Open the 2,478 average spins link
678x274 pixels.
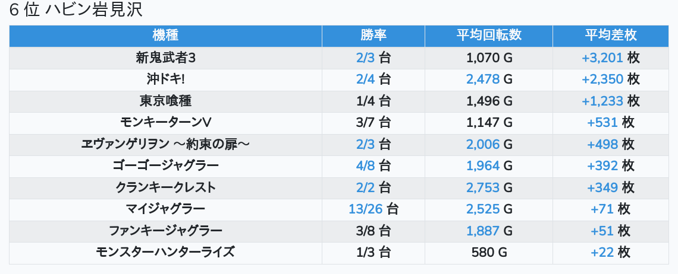tap(483, 79)
